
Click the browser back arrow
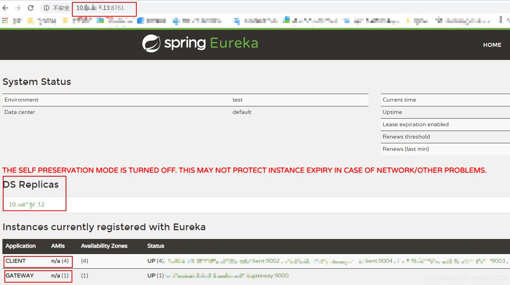click(5, 8)
